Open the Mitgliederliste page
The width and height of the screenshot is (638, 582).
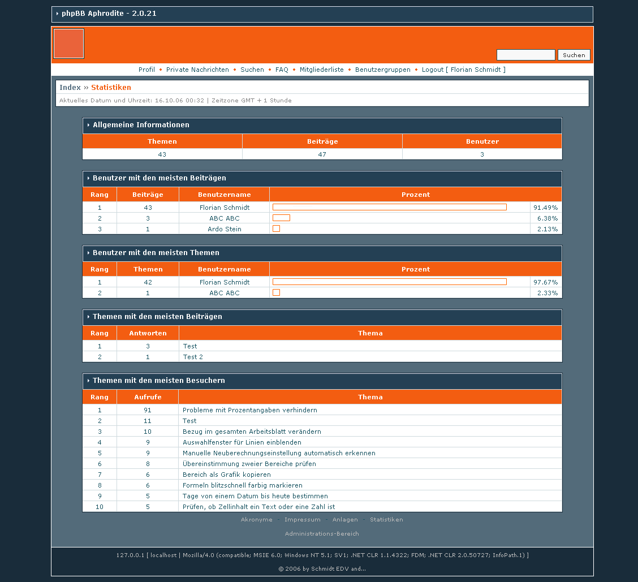point(321,70)
